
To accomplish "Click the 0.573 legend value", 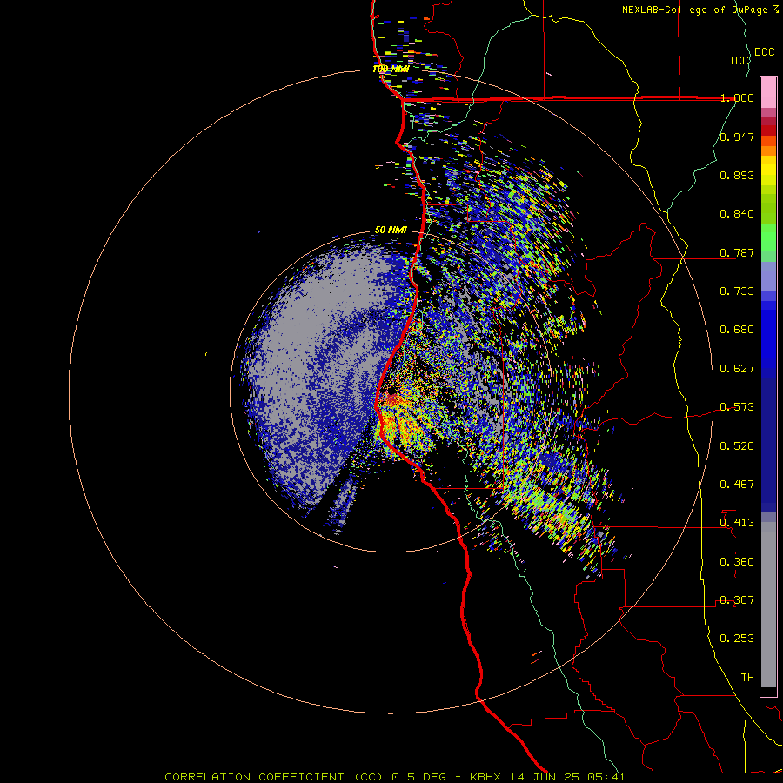I will coord(737,407).
